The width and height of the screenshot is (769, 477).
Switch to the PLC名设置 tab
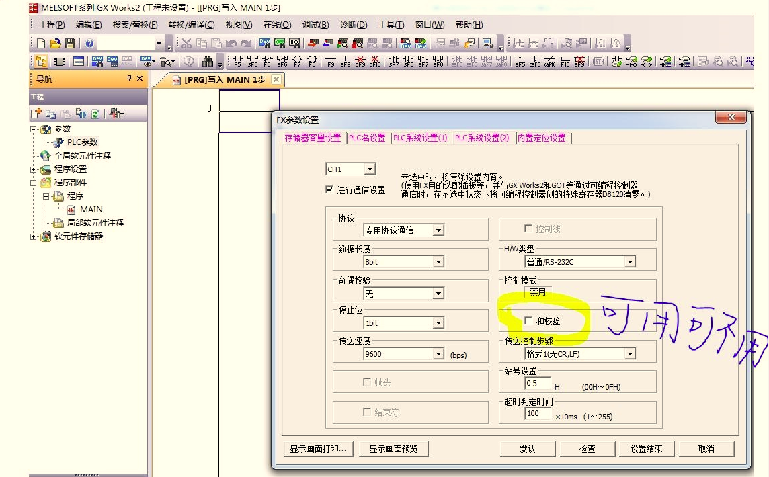(x=367, y=138)
